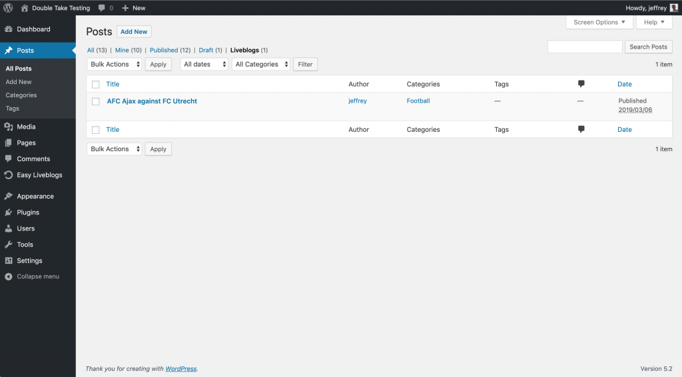Screen dimensions: 682x377
Task: Click the Pages sidebar icon
Action: (8, 143)
